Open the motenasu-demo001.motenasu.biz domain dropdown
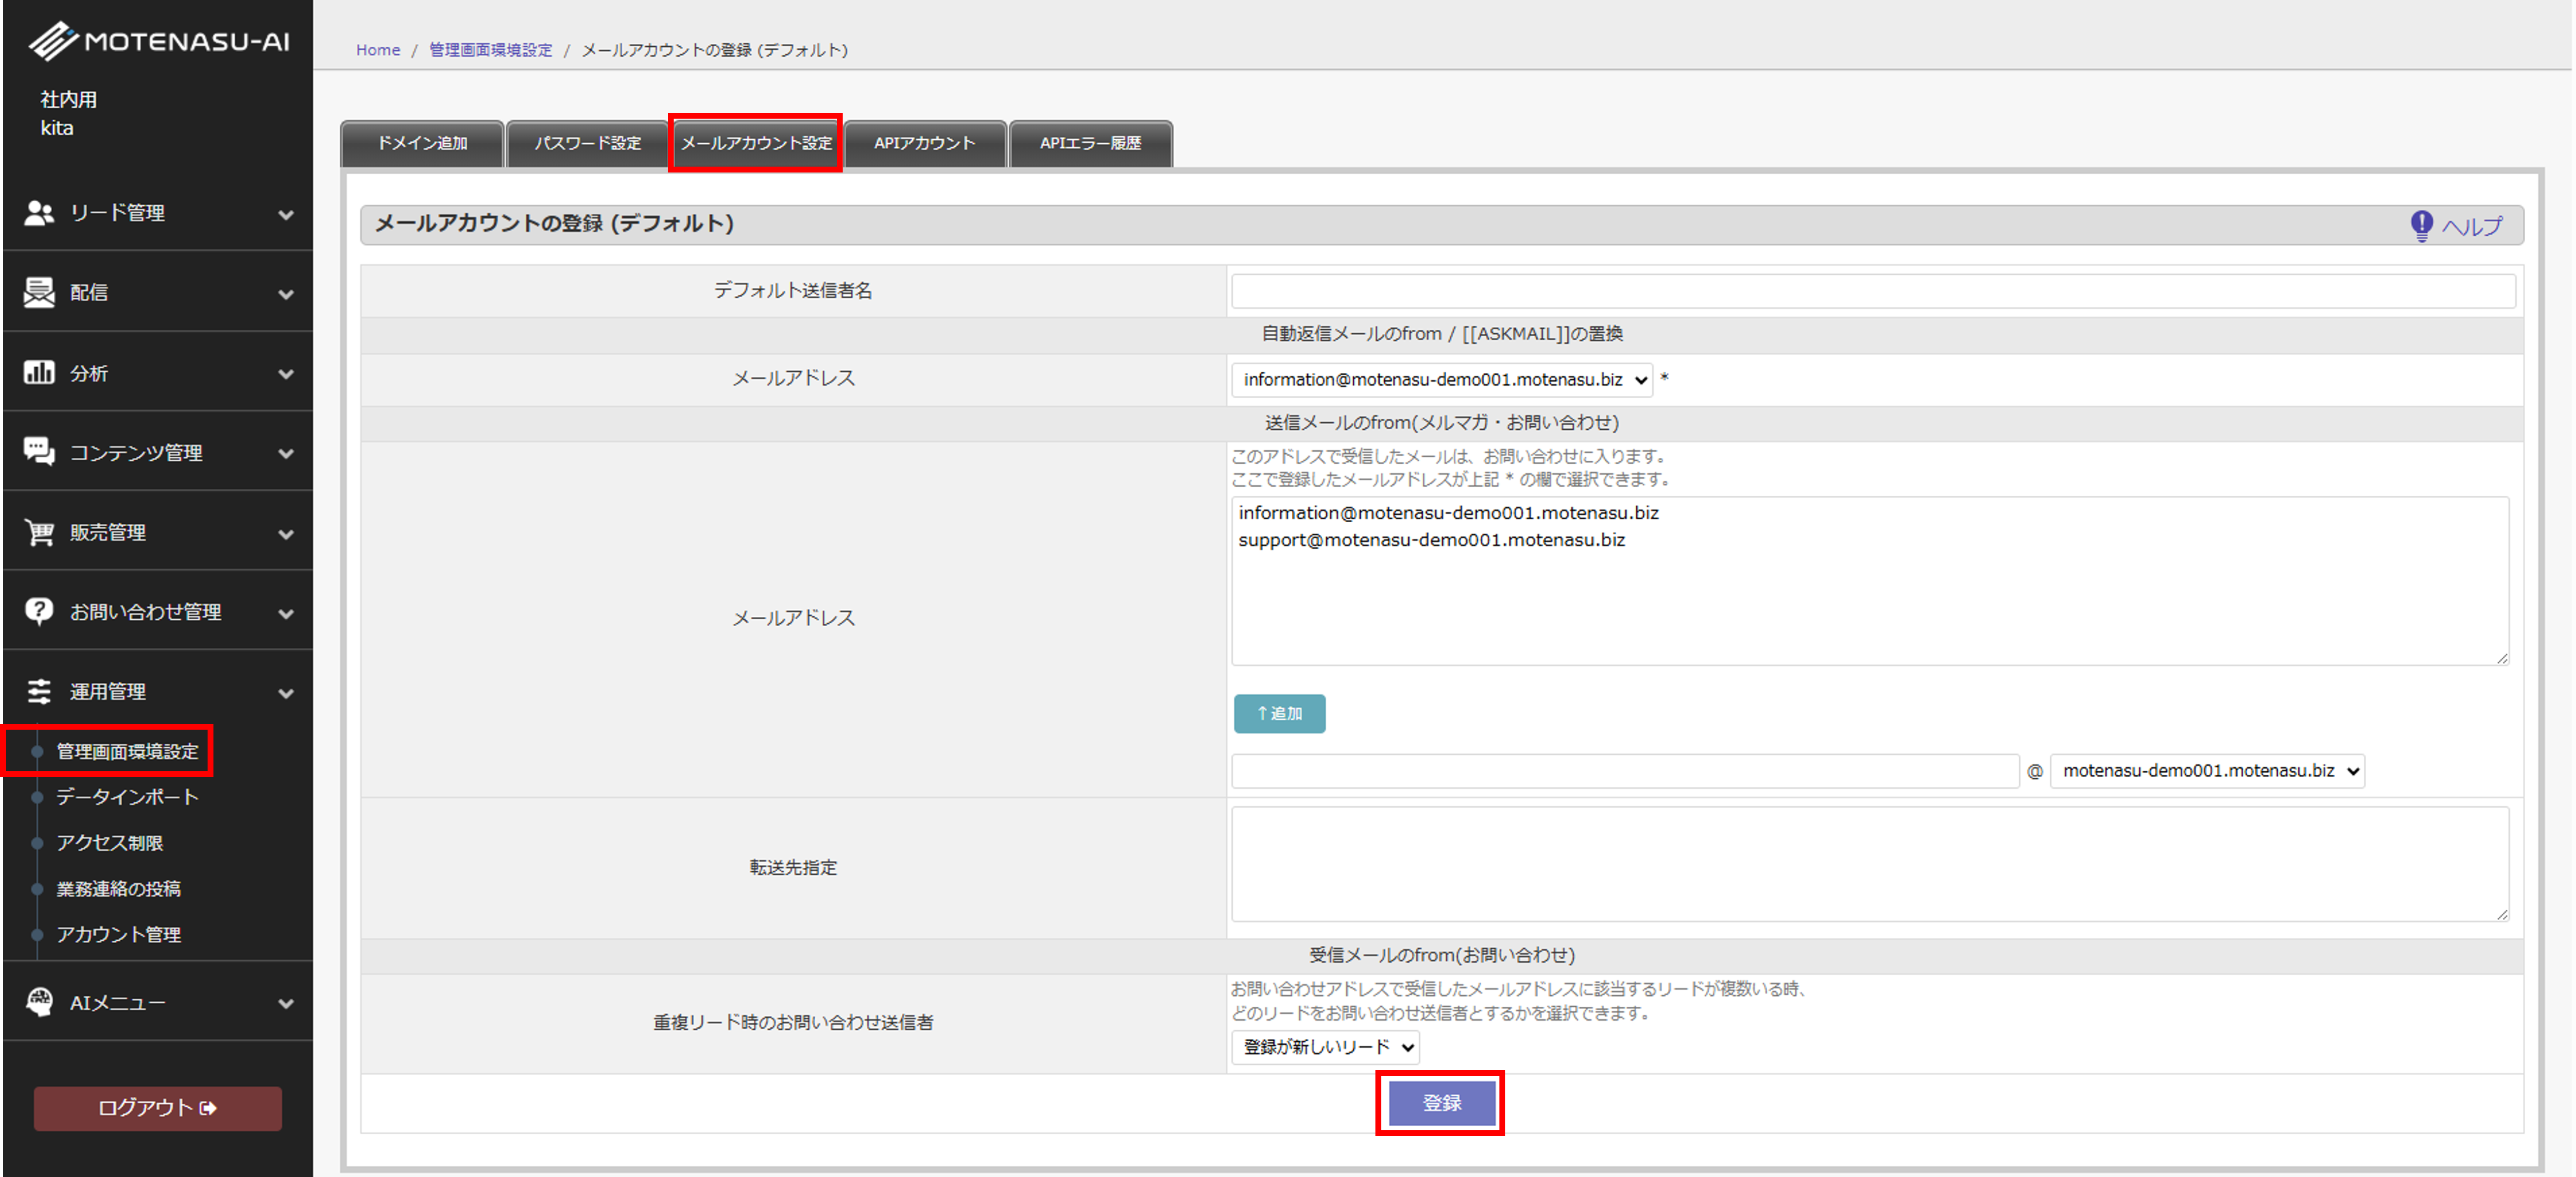The image size is (2576, 1177). (2207, 771)
